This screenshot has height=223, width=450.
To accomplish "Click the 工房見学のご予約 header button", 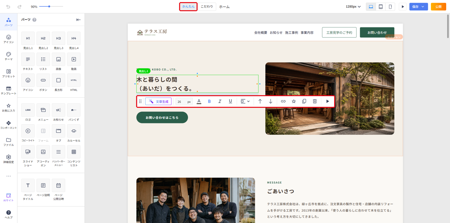I will click(x=339, y=33).
